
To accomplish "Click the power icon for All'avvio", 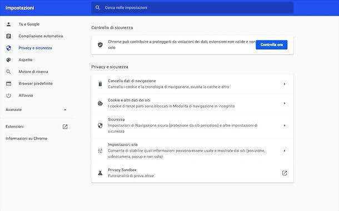I will pos(8,96).
